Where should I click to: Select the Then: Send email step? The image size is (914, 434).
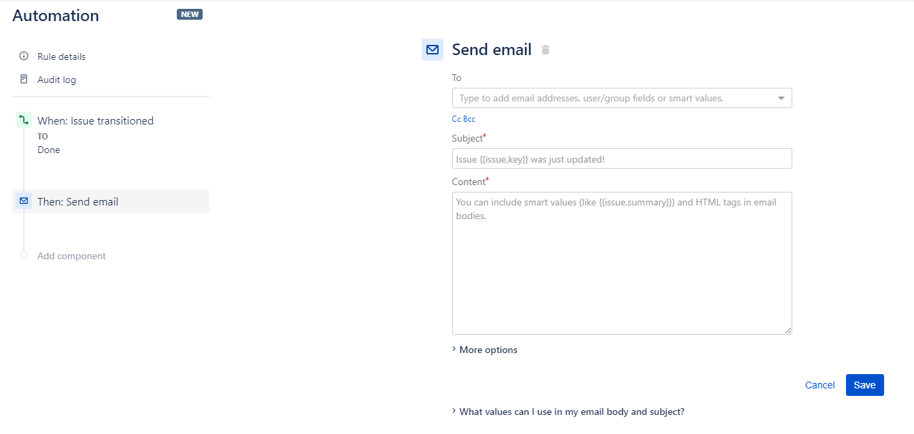point(78,201)
